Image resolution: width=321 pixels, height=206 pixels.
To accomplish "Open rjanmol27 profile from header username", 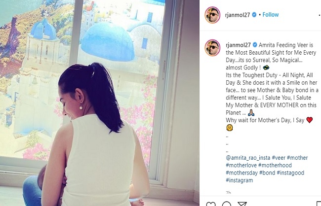I will pos(238,15).
